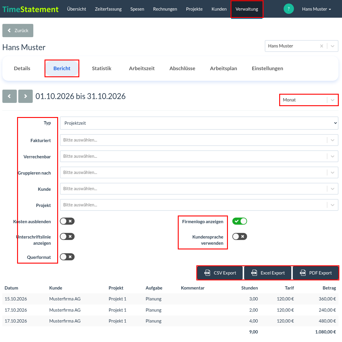Open the Hans Muster user menu

pos(316,9)
